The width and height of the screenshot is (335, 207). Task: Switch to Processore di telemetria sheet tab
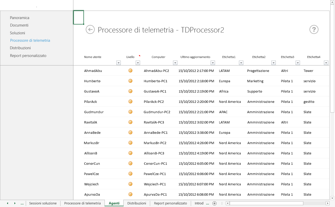point(82,203)
